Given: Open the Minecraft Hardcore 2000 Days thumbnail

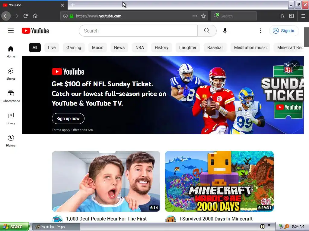Looking at the screenshot, I should 219,181.
